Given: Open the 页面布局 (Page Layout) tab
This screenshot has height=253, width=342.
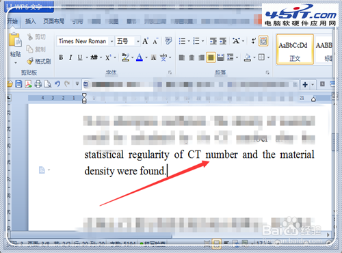Looking at the screenshot, I should pos(54,21).
